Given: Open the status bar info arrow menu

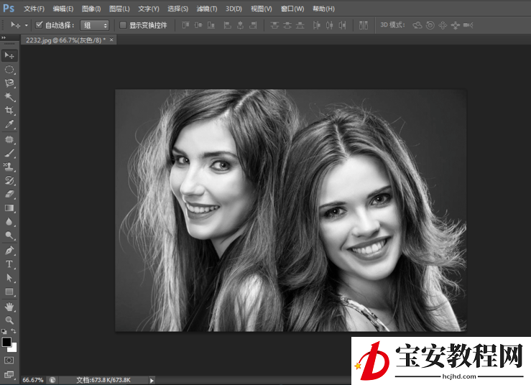Looking at the screenshot, I should point(152,380).
